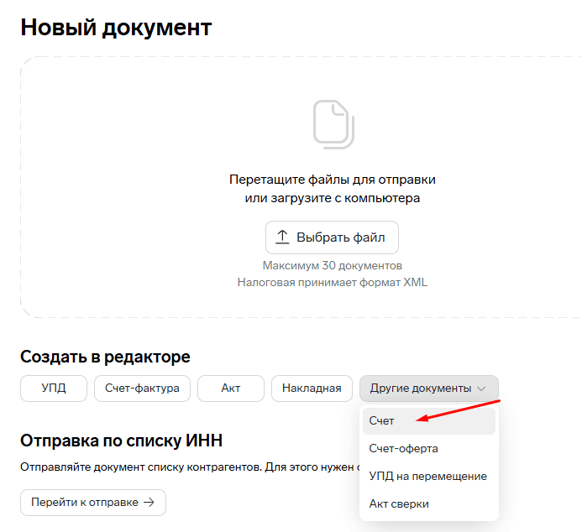
Task: Open Перейти к отправке
Action: [x=92, y=503]
